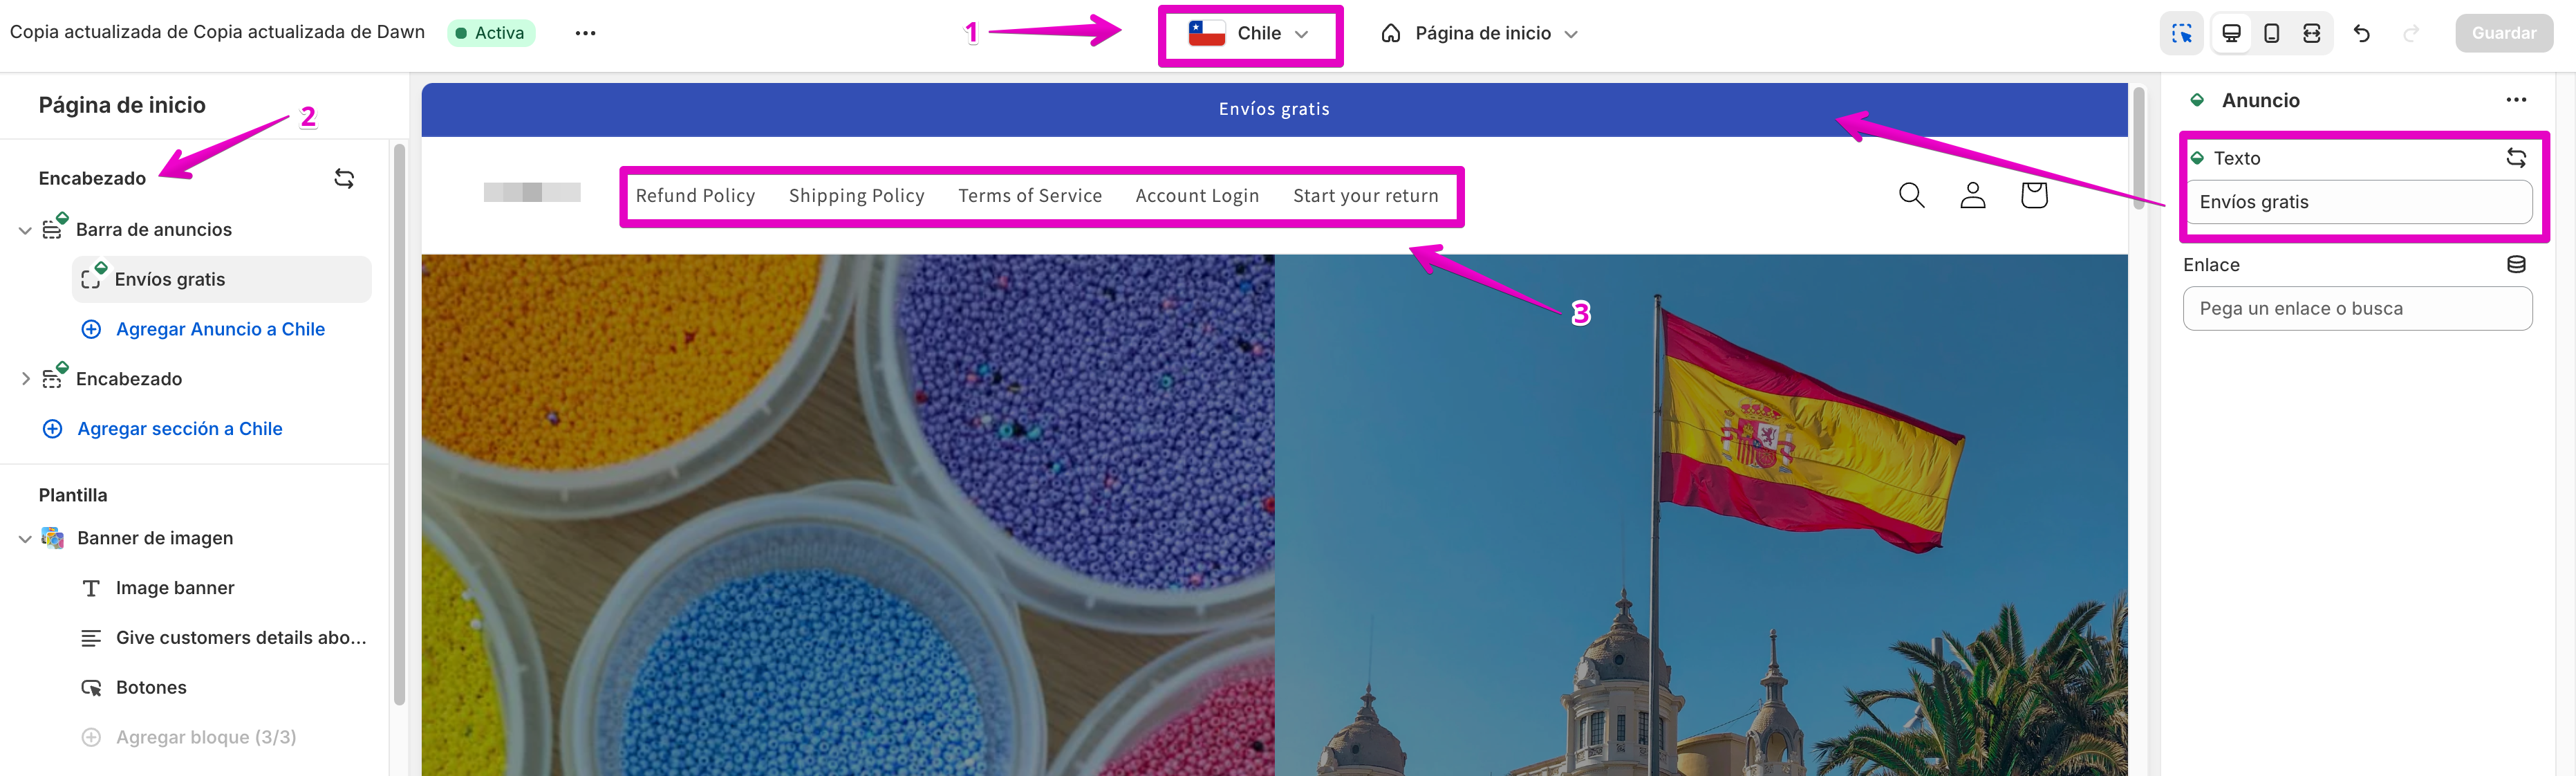Click the Enlace dynamic source database icon
This screenshot has width=2576, height=776.
click(x=2516, y=264)
